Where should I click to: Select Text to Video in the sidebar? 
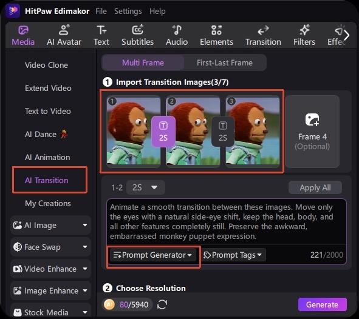[48, 111]
